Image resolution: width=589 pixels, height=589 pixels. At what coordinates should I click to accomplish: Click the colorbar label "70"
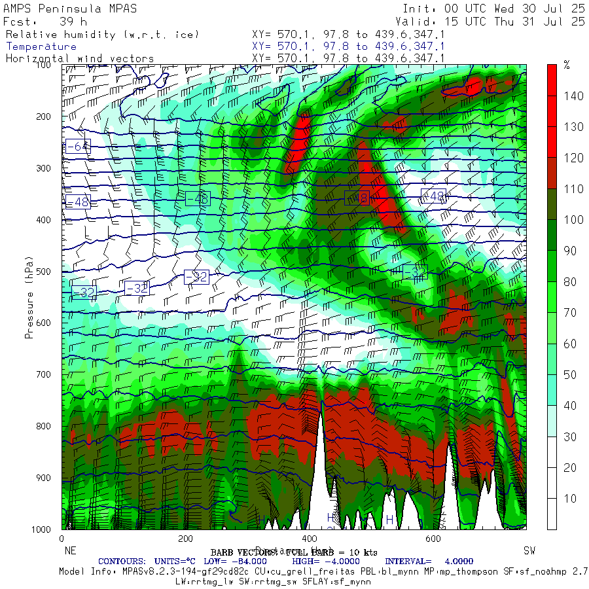pyautogui.click(x=570, y=313)
